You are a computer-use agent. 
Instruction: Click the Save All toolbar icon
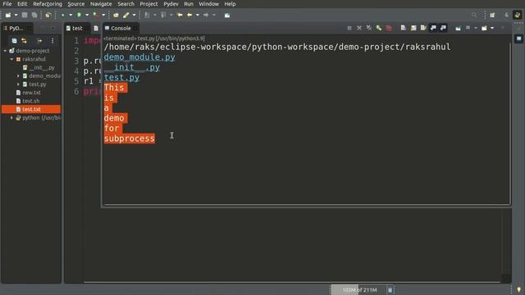click(34, 15)
